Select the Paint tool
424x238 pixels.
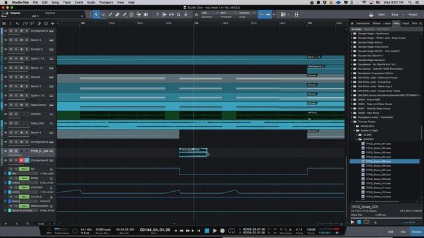click(125, 15)
